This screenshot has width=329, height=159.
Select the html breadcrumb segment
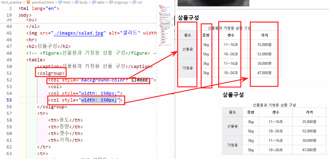pos(66,3)
